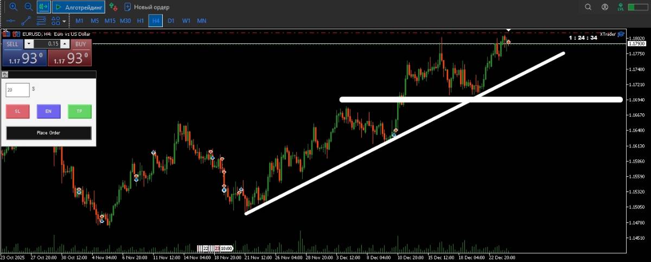Click the zoom in magnifier icon
Screen dimensions: 651x262
13,7
